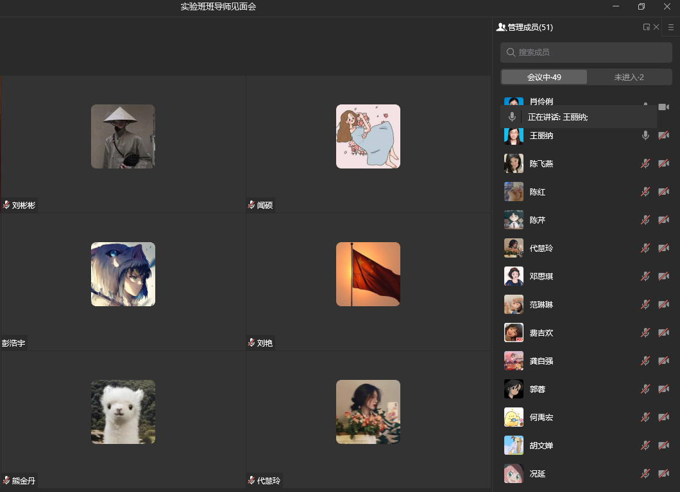The width and height of the screenshot is (680, 492).
Task: Toggle 王丽纳's microphone icon
Action: click(x=645, y=135)
